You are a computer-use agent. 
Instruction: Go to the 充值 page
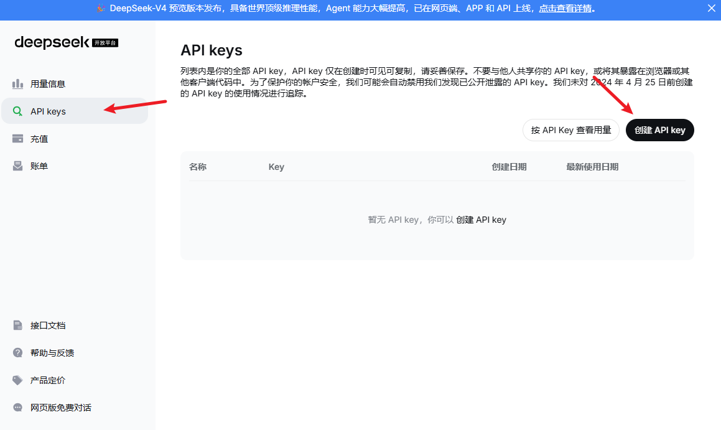(75, 138)
